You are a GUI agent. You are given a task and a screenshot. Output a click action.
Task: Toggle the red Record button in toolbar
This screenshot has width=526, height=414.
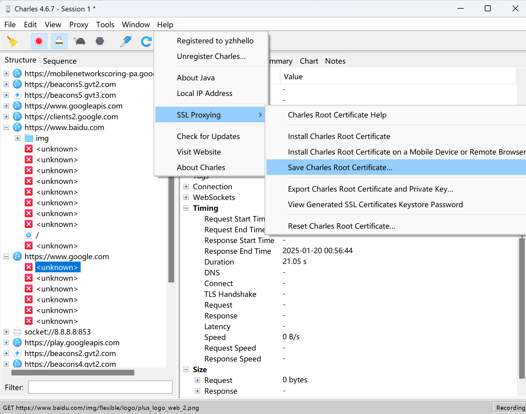pyautogui.click(x=39, y=41)
